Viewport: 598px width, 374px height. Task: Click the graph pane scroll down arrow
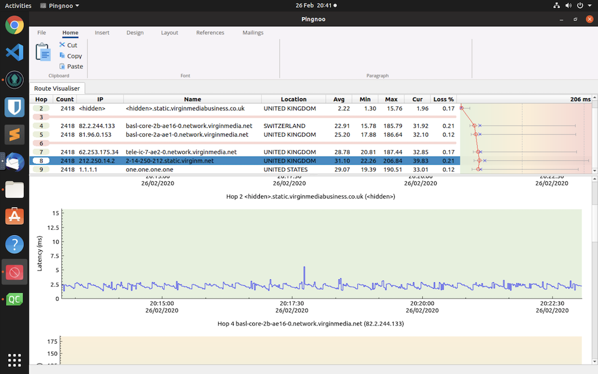[594, 361]
